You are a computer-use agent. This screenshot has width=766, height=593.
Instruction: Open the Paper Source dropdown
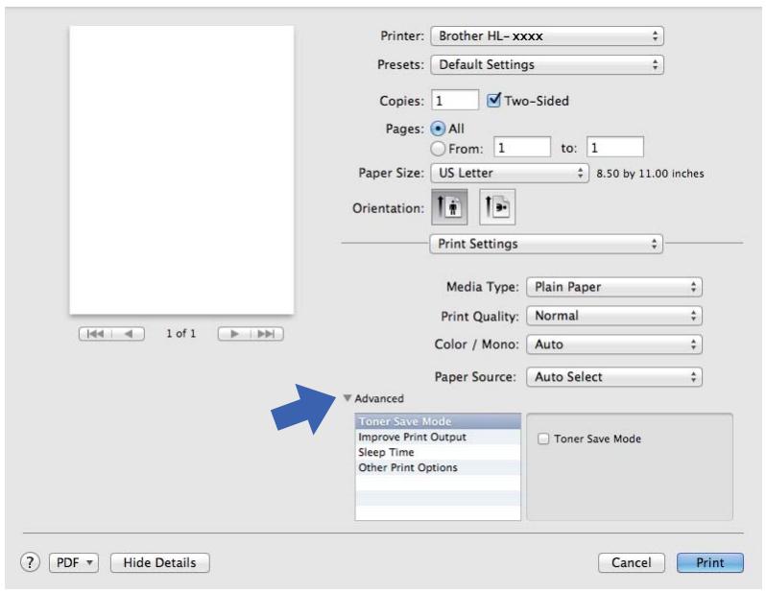614,376
